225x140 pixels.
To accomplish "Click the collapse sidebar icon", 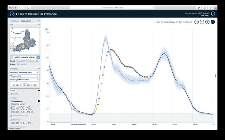I will pos(11,127).
